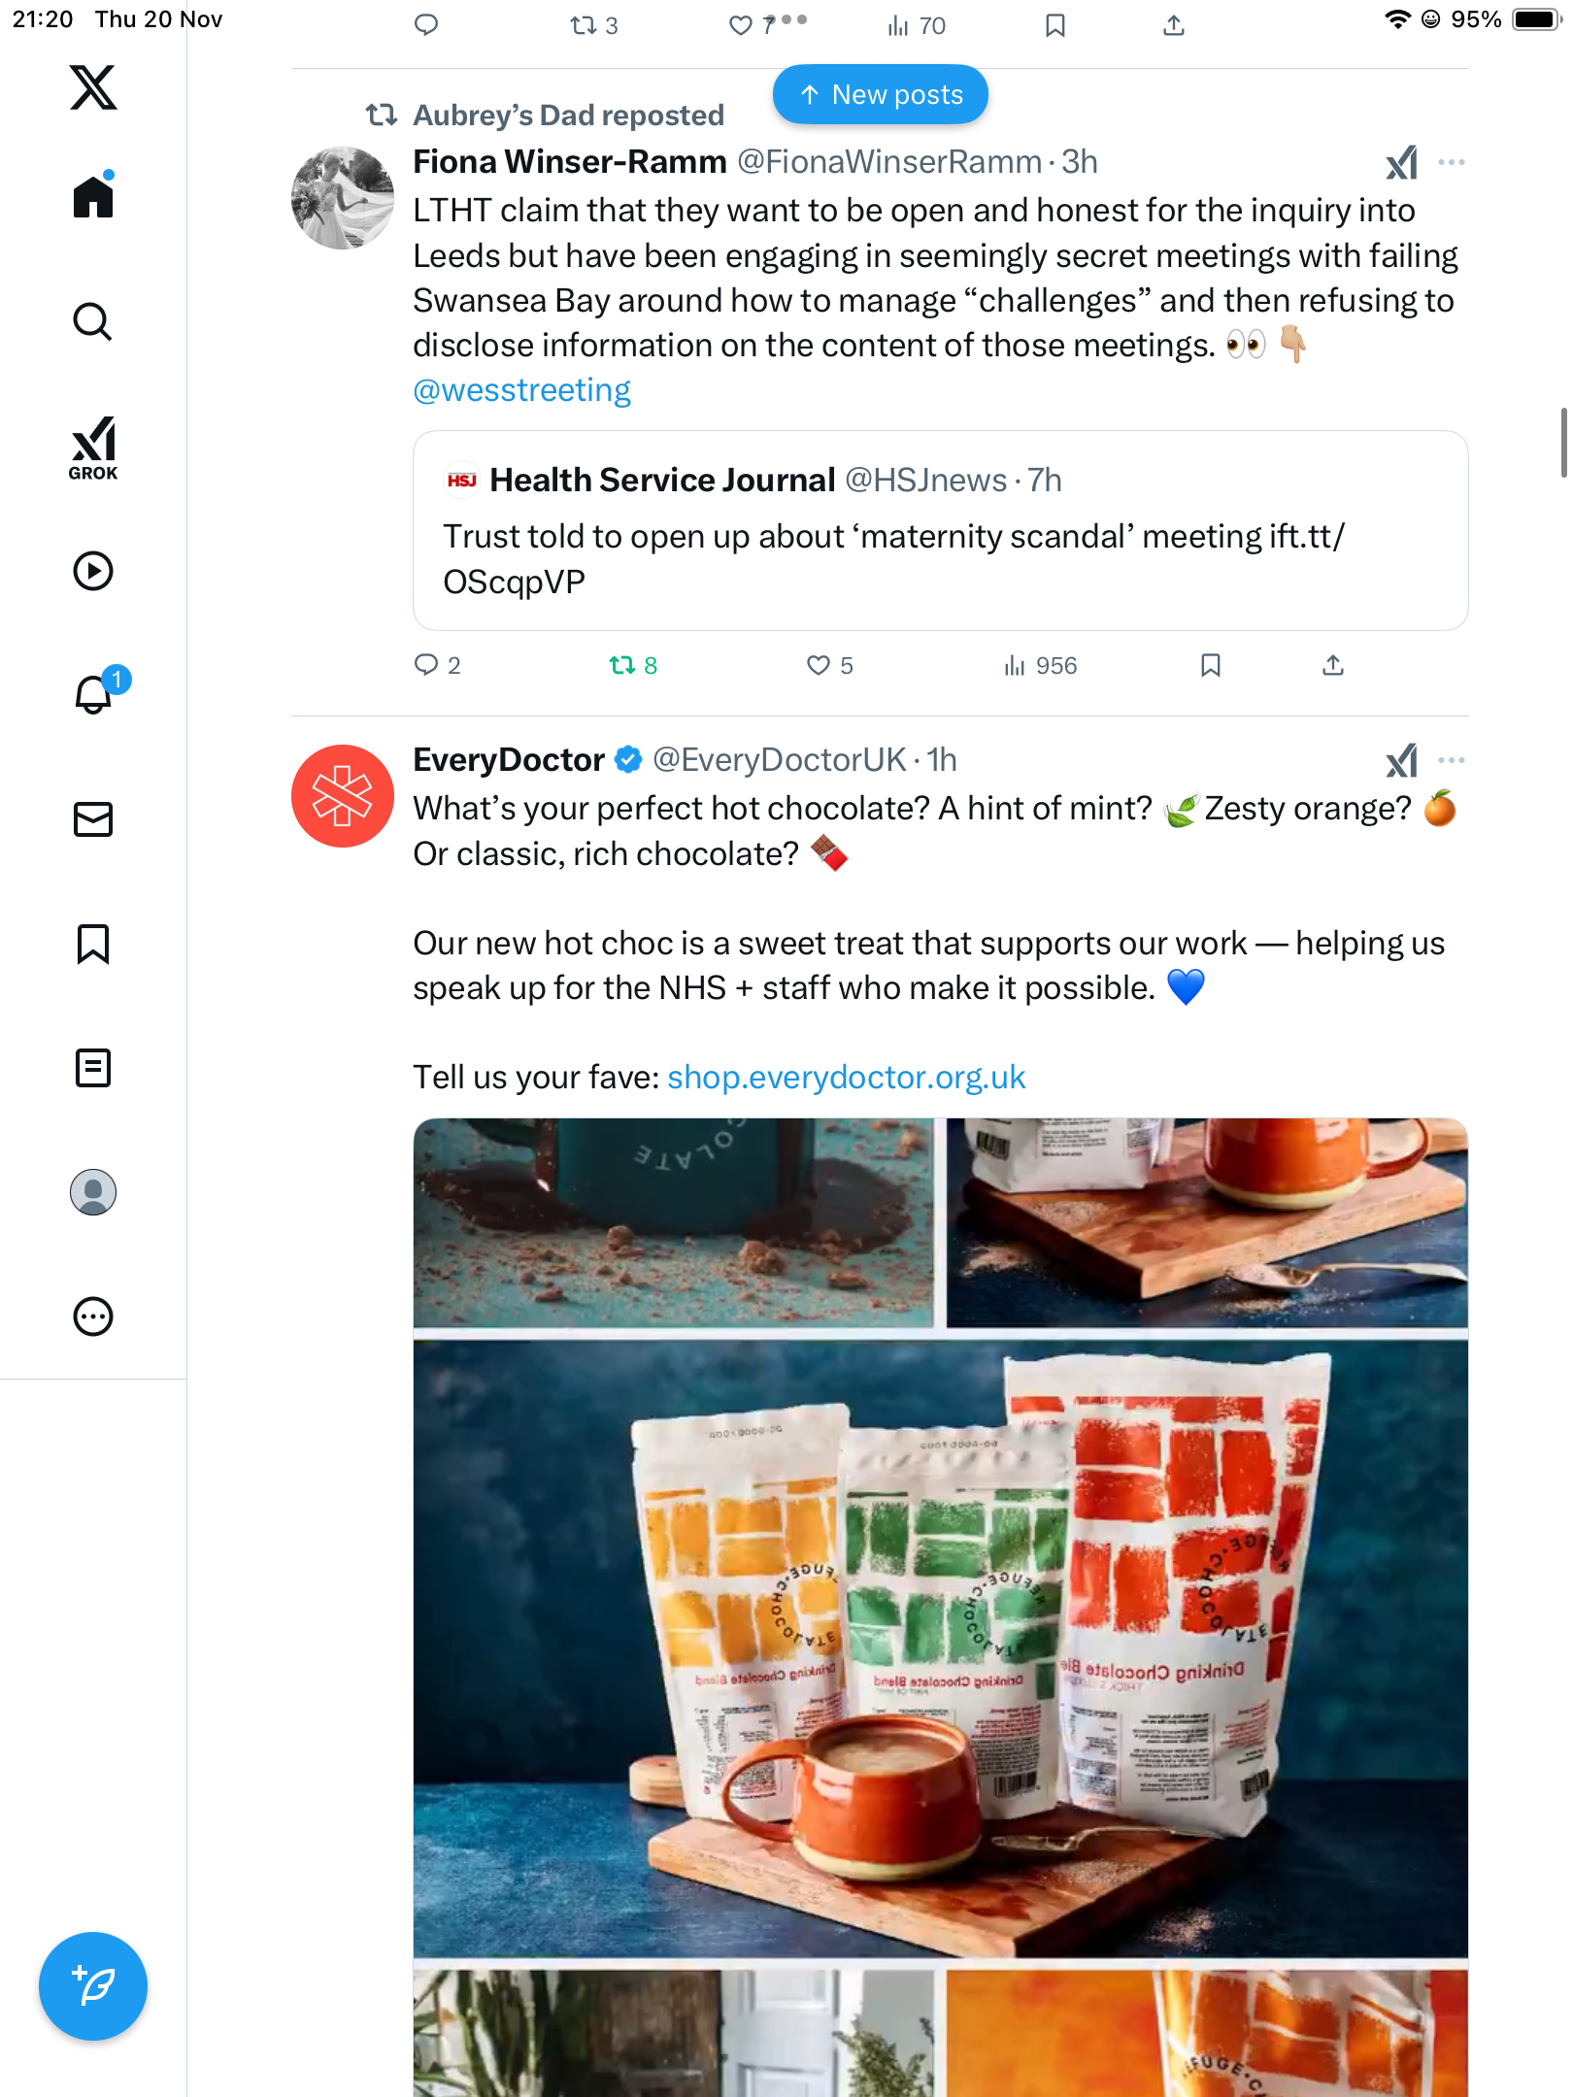Image resolution: width=1573 pixels, height=2097 pixels.
Task: Tap the compose new post button
Action: click(93, 1986)
